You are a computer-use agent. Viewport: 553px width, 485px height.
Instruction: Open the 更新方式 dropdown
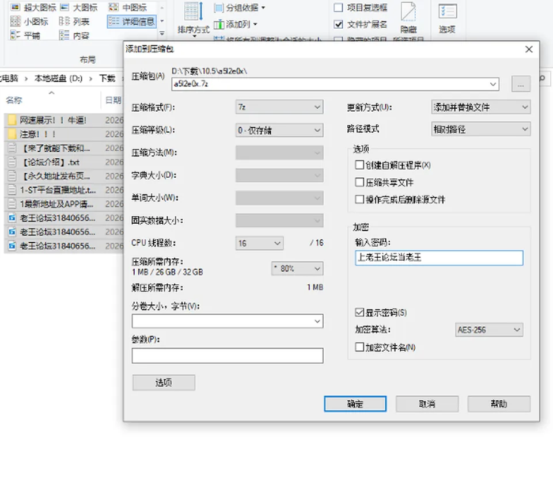click(480, 107)
